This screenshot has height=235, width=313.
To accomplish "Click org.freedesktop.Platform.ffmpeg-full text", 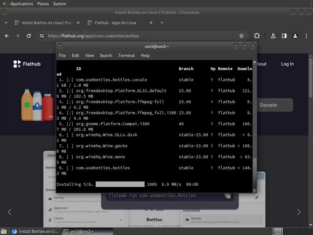I will [x=120, y=102].
